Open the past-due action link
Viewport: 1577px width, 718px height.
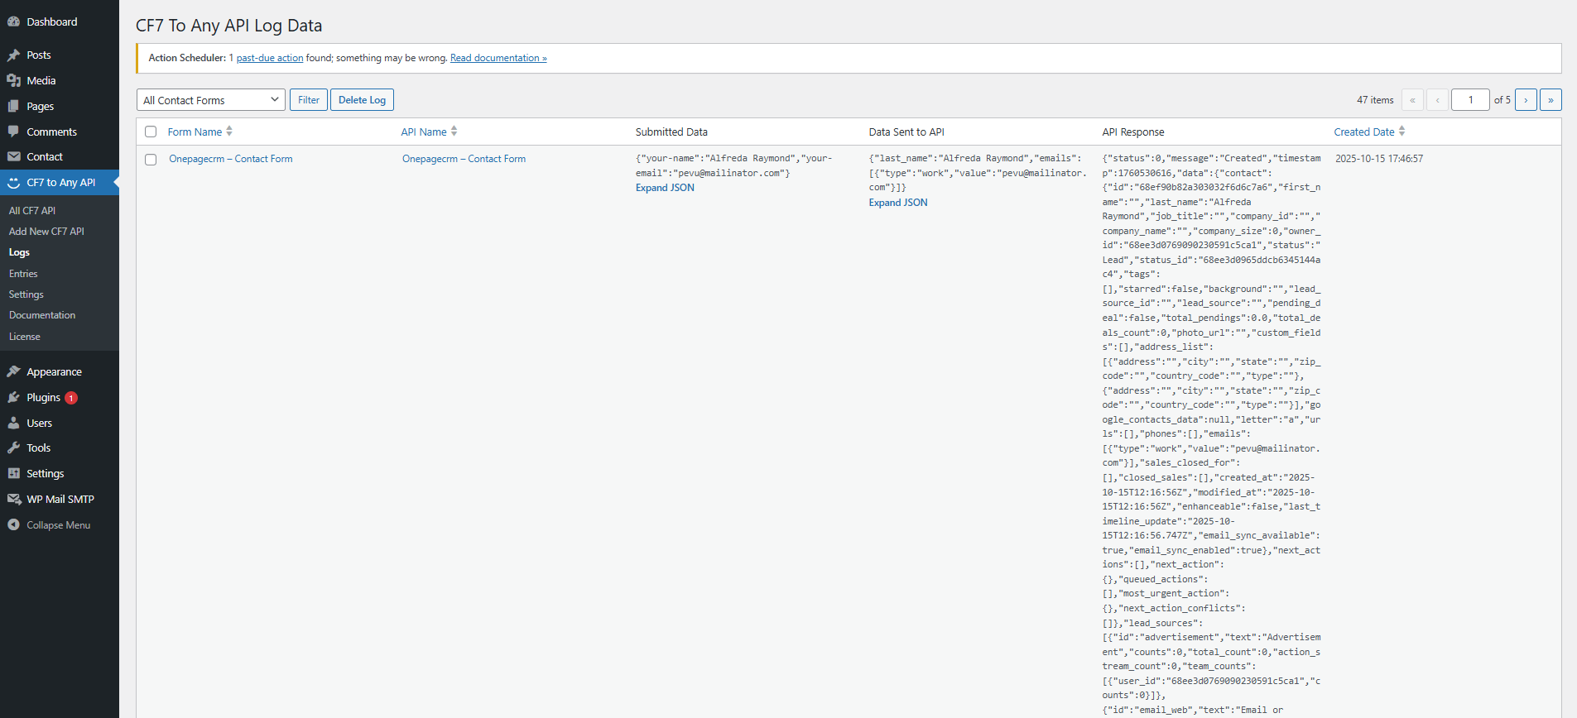[x=270, y=58]
